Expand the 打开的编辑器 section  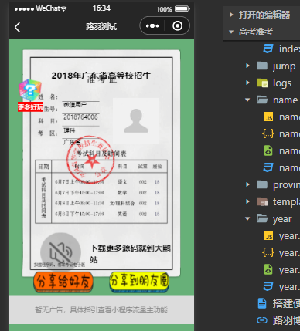[231, 15]
